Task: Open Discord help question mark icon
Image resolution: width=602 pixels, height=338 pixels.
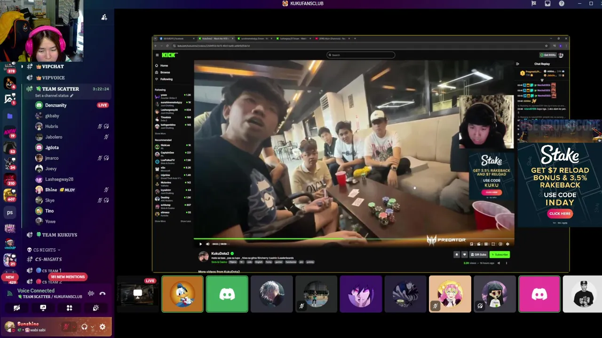Action: coord(562,3)
